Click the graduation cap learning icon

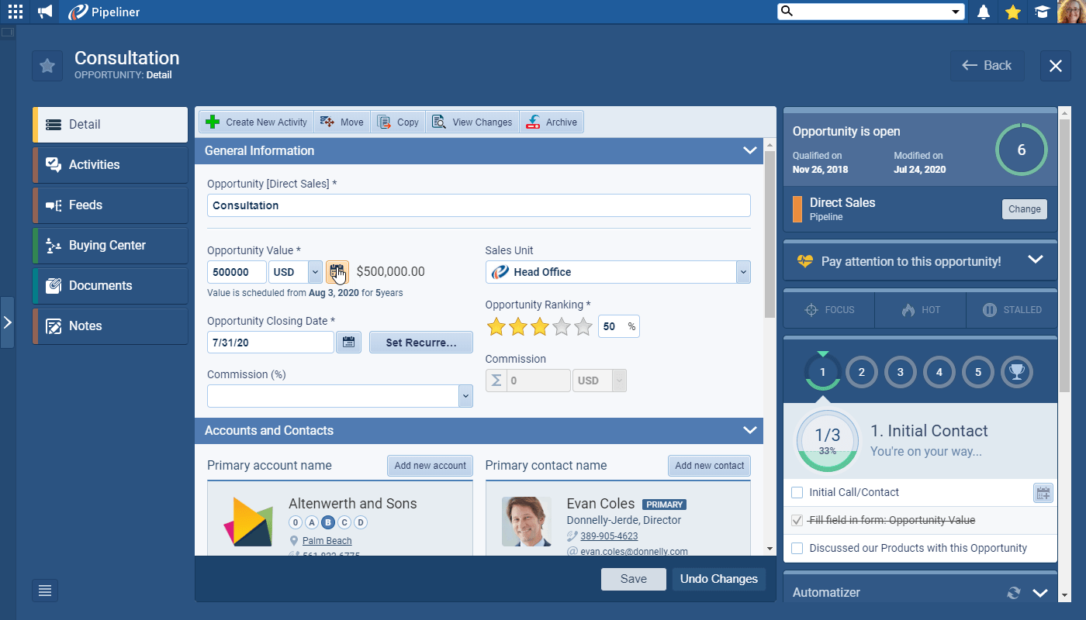pyautogui.click(x=1042, y=12)
